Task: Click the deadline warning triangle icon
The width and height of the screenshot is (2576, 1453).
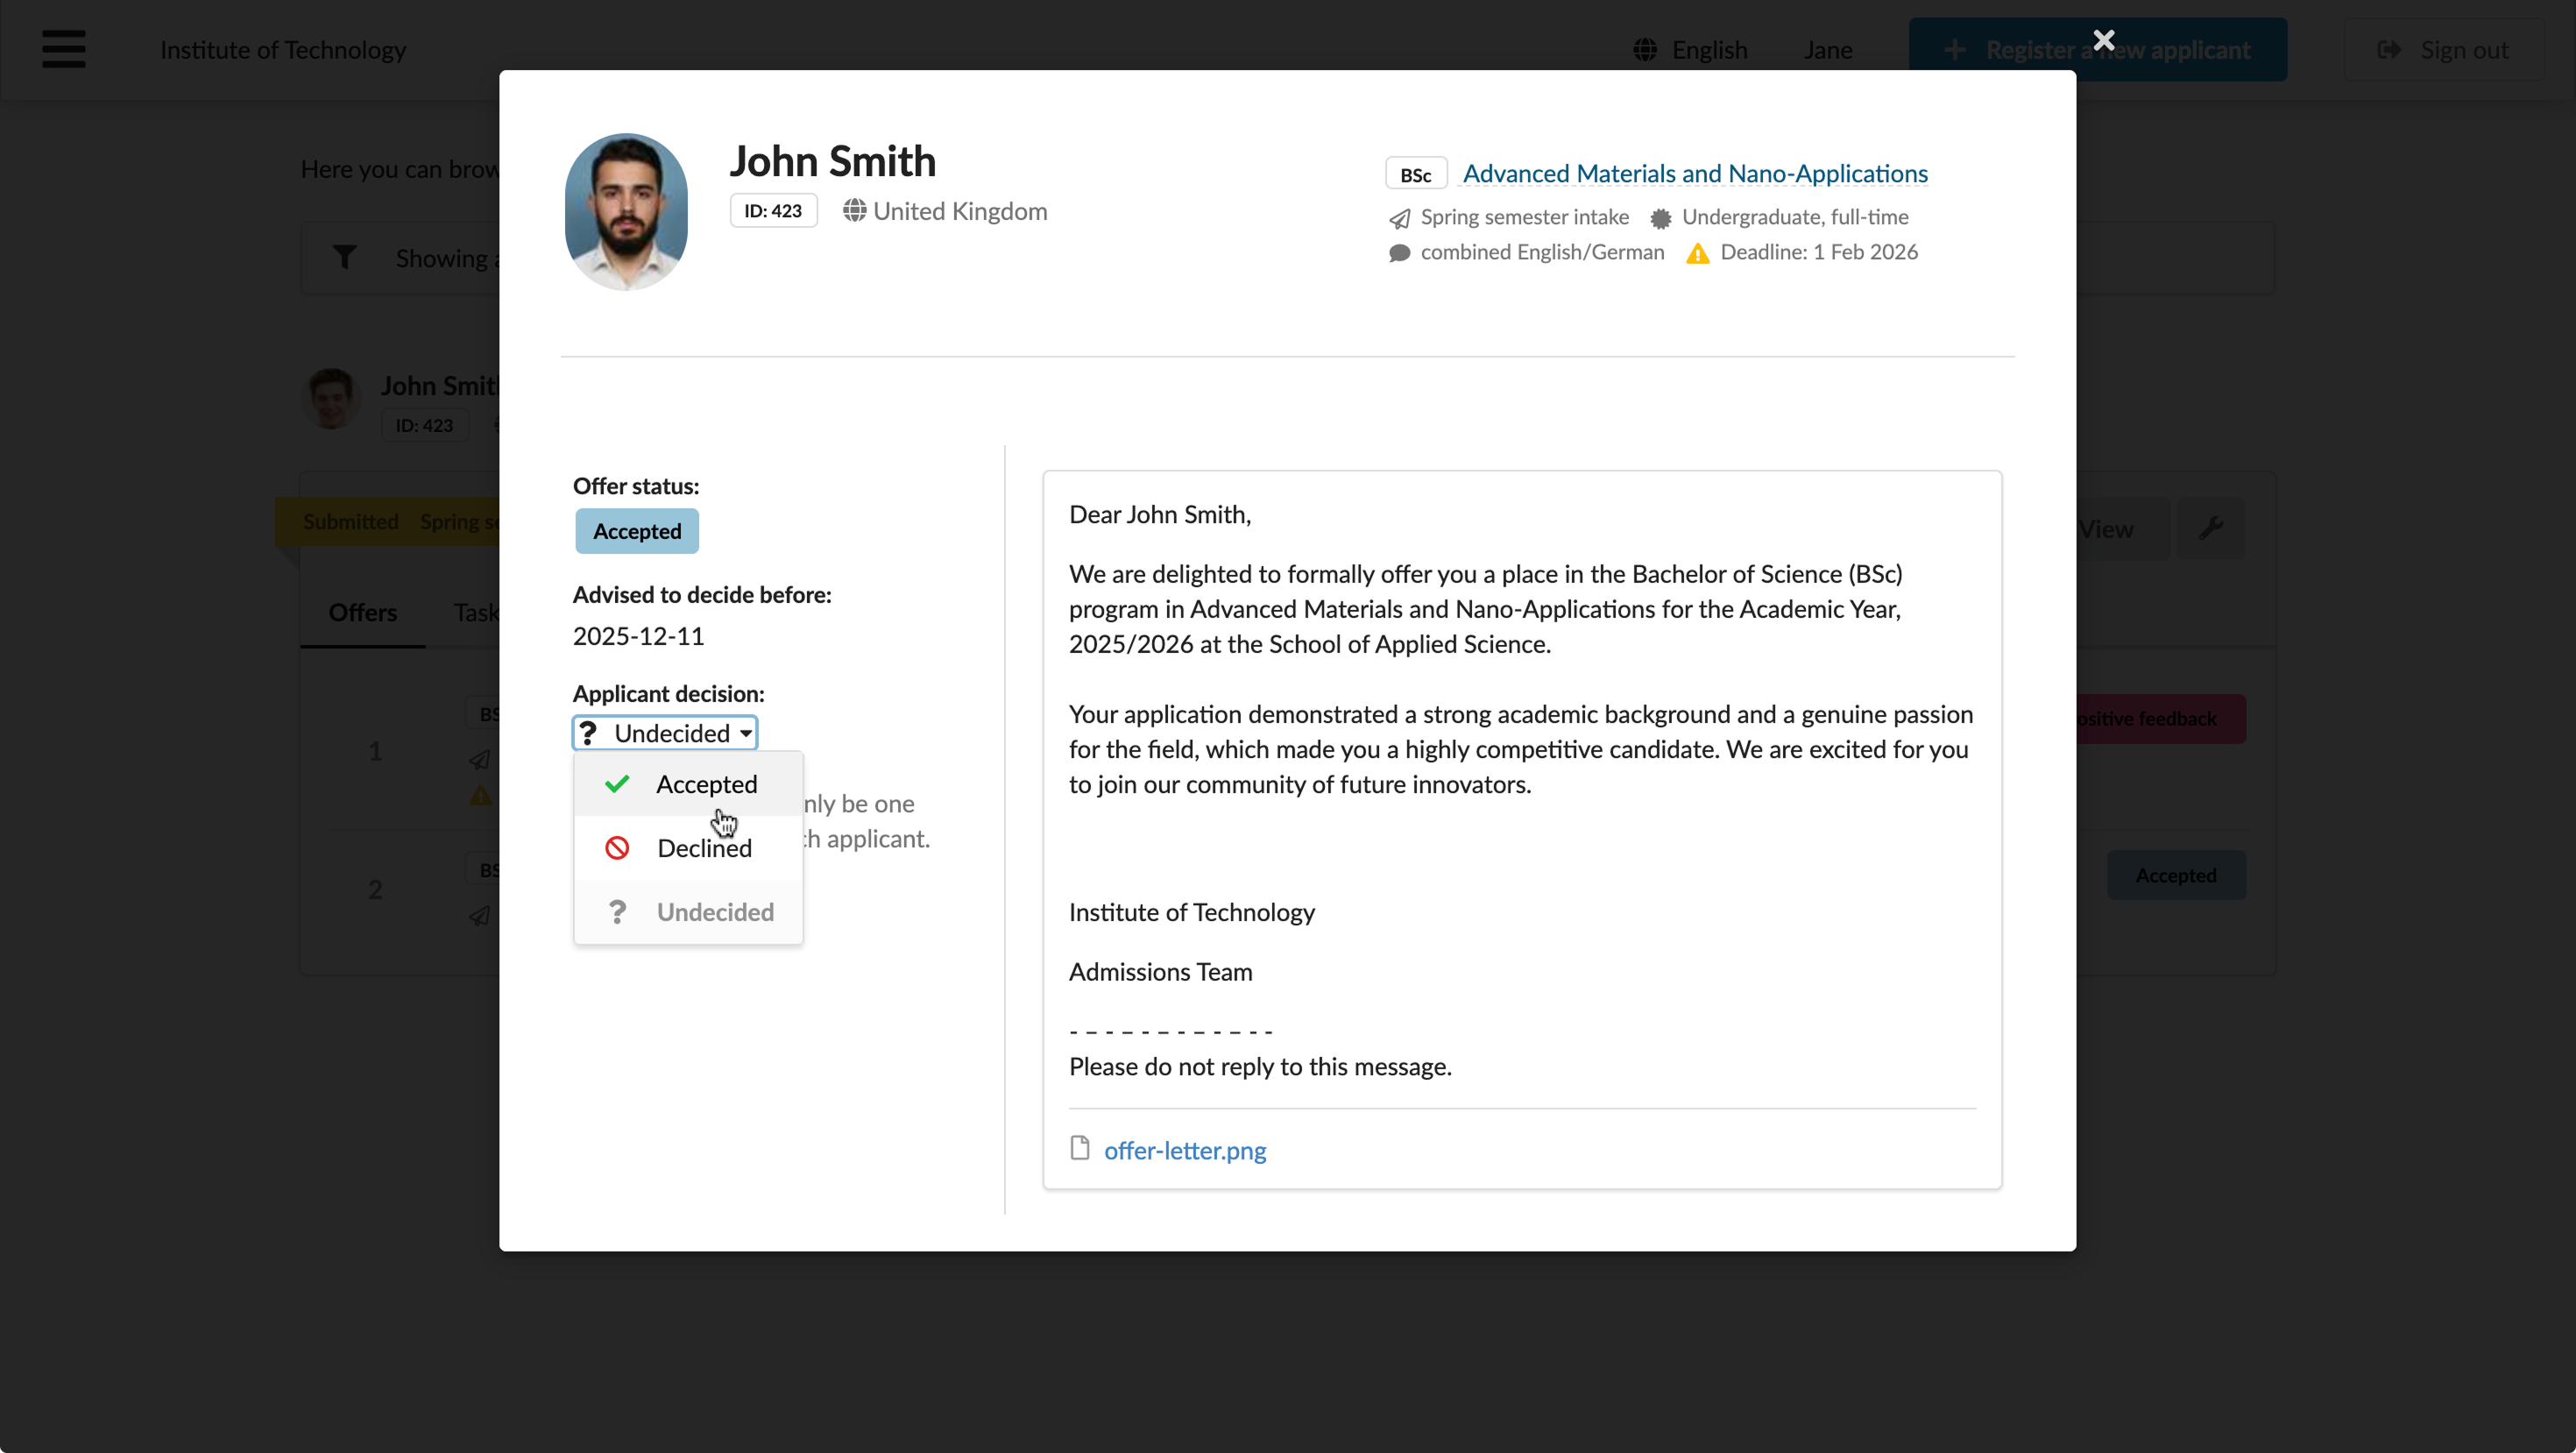Action: (x=1698, y=253)
